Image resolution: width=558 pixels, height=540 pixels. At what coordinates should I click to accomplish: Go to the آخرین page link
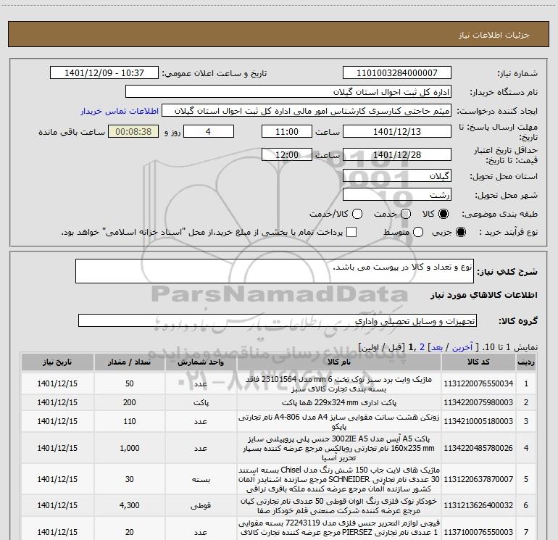coord(462,347)
